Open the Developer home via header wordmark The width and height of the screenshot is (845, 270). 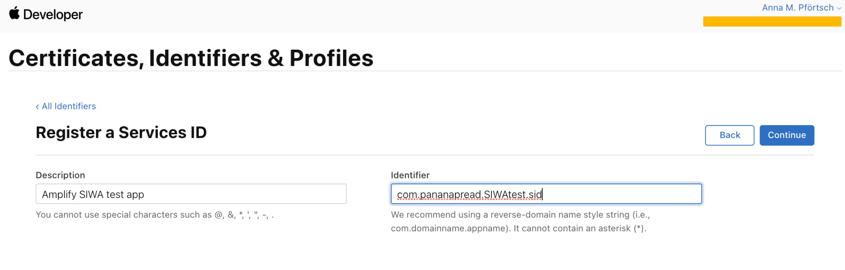click(52, 14)
